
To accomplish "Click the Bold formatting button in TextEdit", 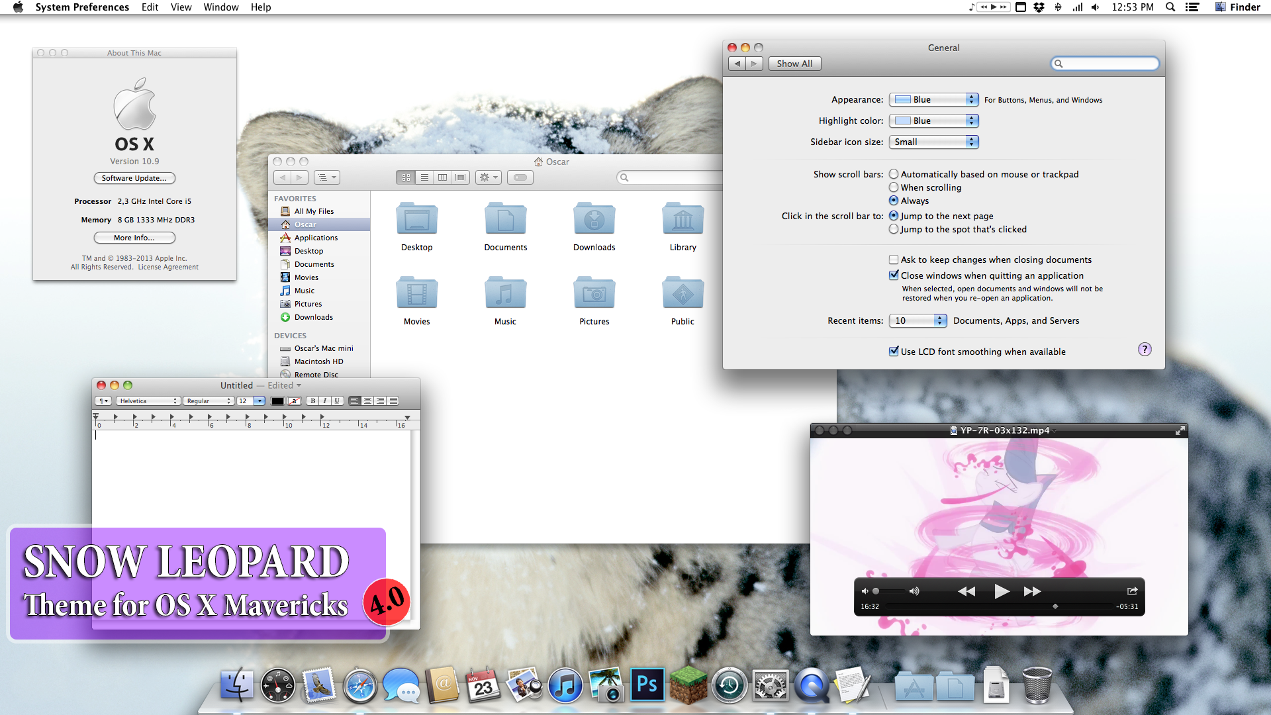I will coord(312,401).
